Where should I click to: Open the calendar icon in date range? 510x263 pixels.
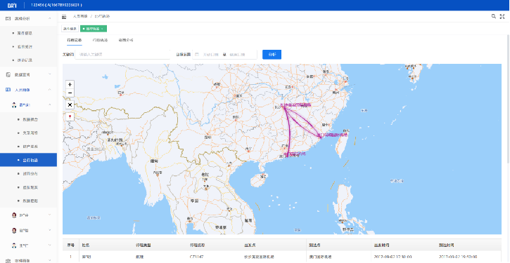click(197, 55)
